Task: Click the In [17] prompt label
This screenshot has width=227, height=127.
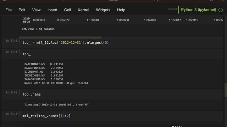Action: click(12, 114)
